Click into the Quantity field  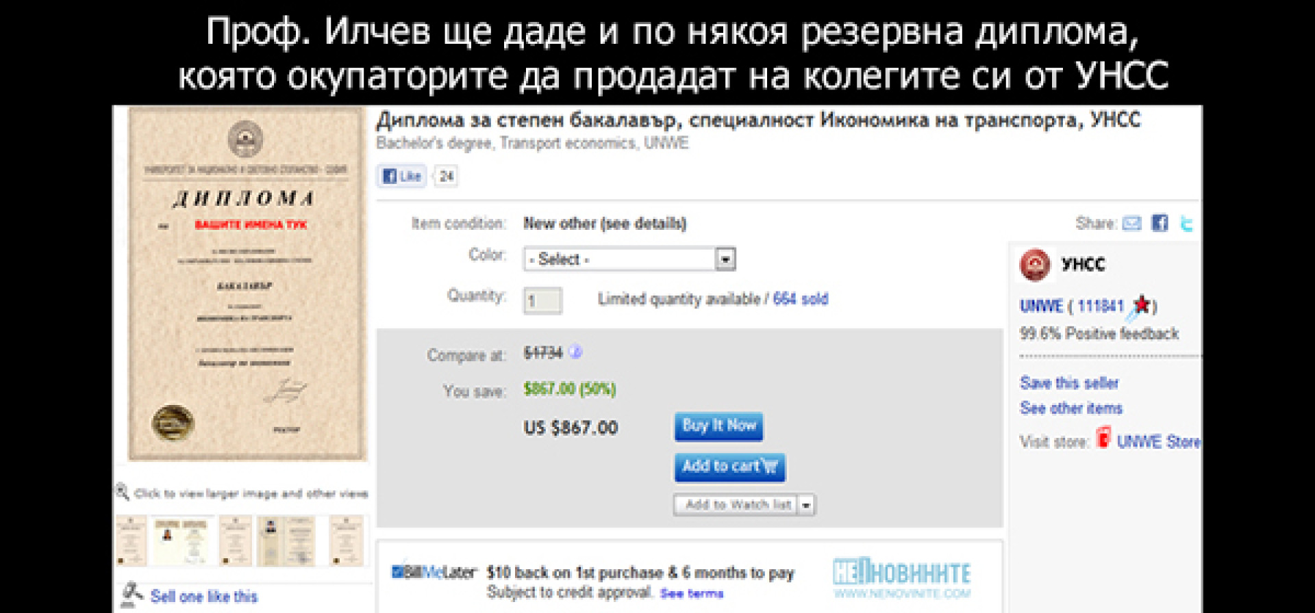[542, 300]
